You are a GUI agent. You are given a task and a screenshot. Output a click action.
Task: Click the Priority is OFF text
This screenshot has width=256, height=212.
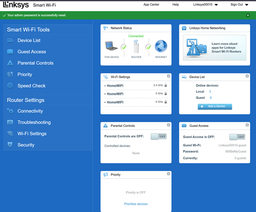click(136, 193)
